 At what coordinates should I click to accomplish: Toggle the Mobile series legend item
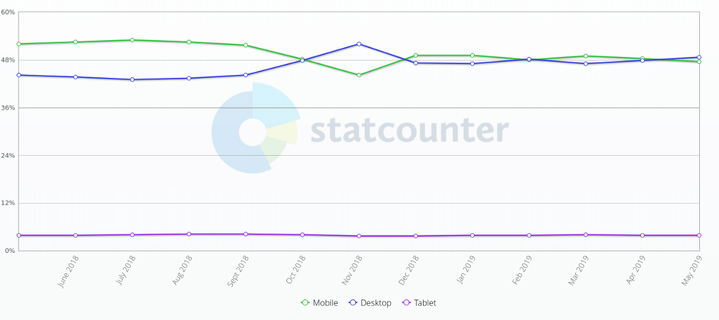319,303
